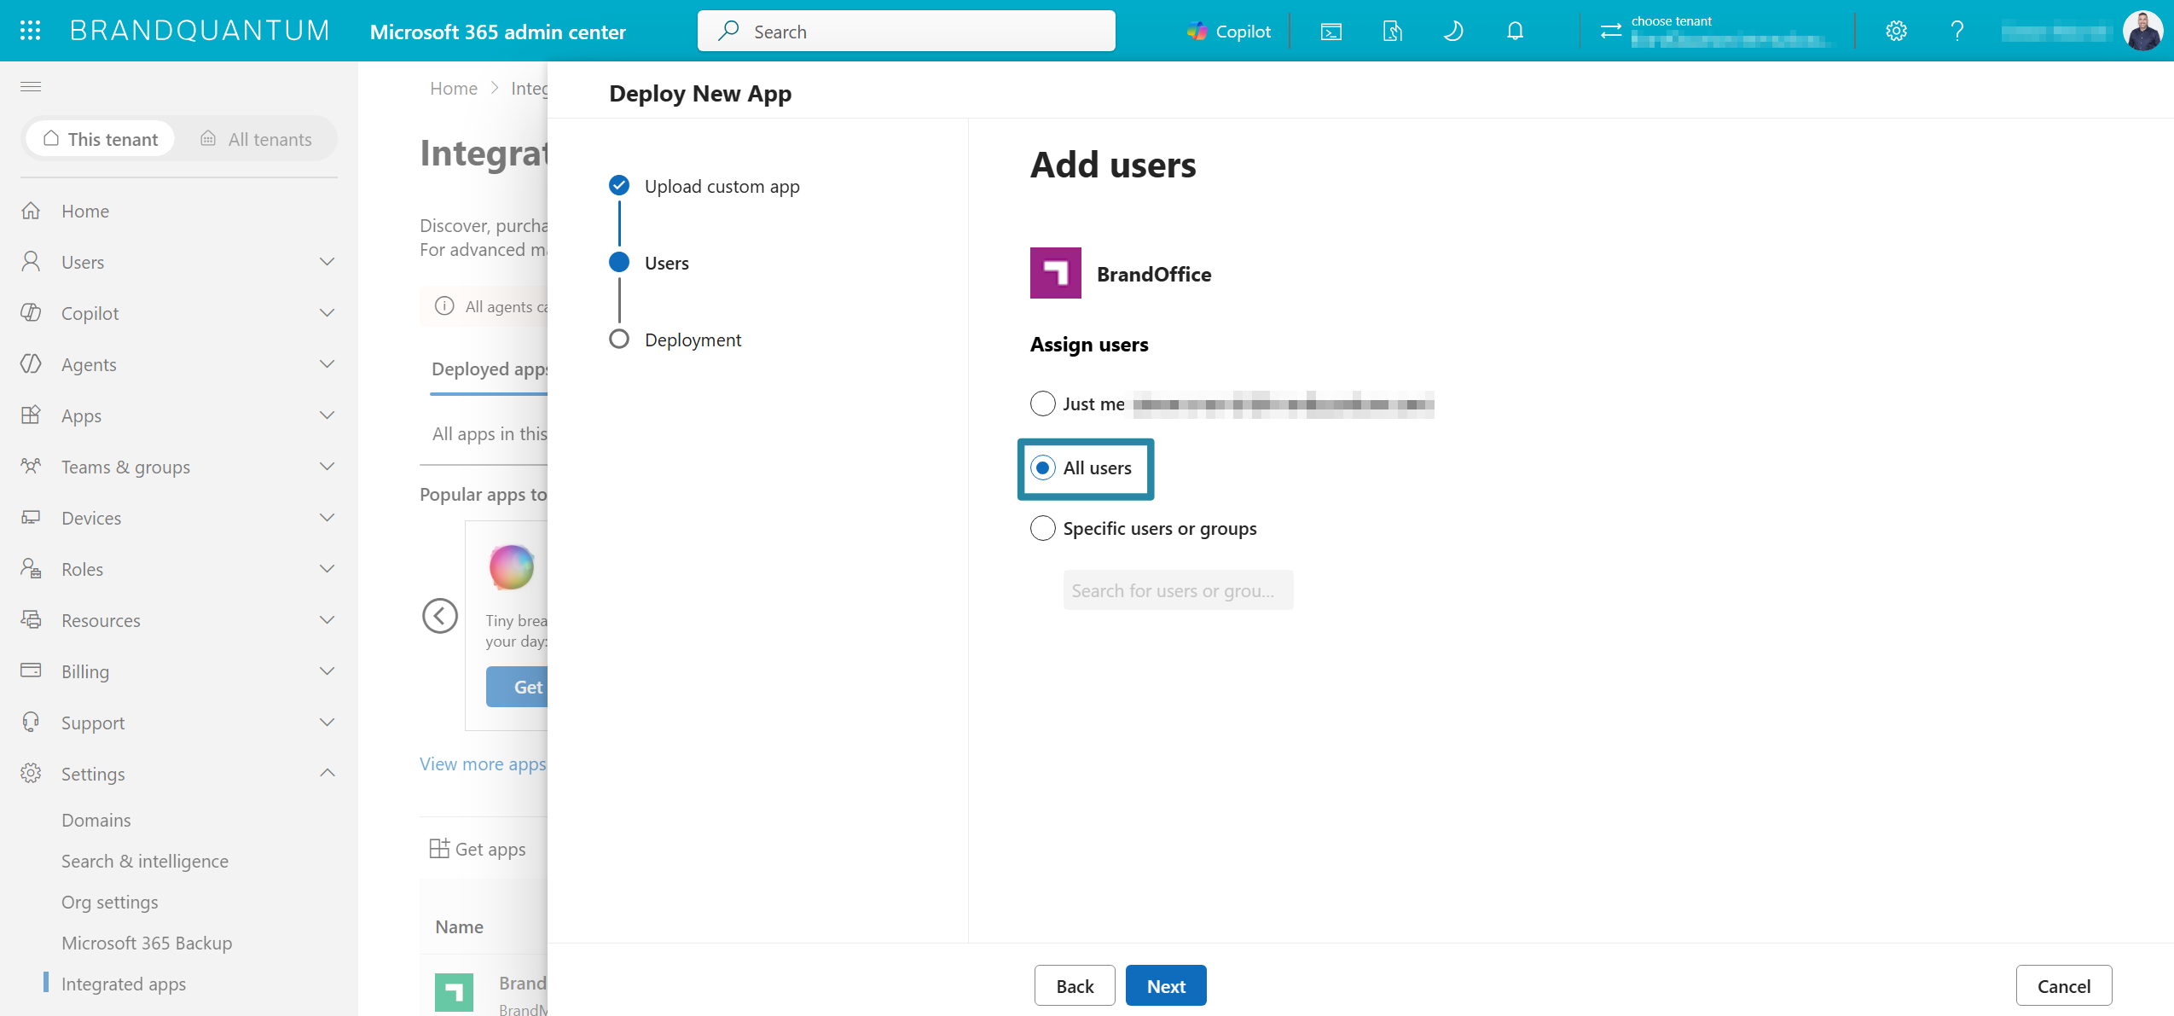Click the choose tenant switch icon
Screen dimensions: 2174x1016
point(1610,32)
